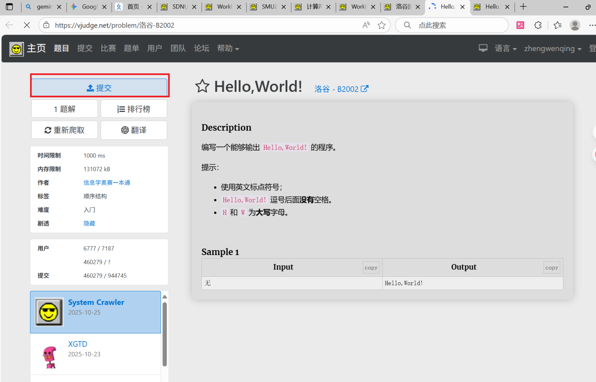Click the read aloud icon in address bar
This screenshot has height=382, width=596.
click(x=366, y=25)
